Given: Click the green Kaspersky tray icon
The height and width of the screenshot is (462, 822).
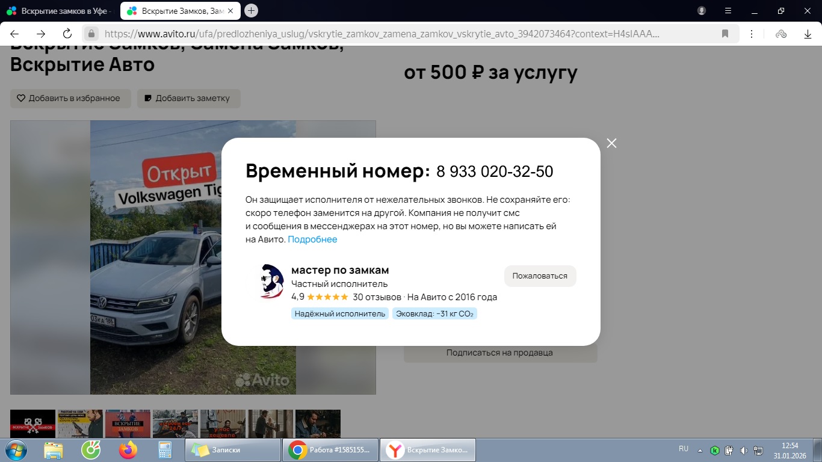Looking at the screenshot, I should click(x=715, y=450).
